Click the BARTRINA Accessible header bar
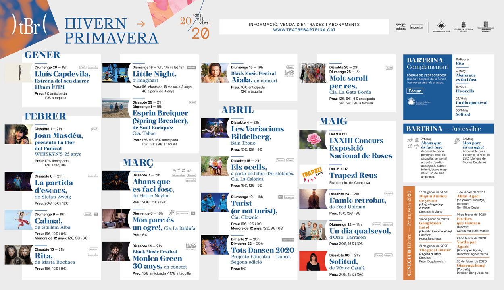The image size is (504, 290). (448, 129)
